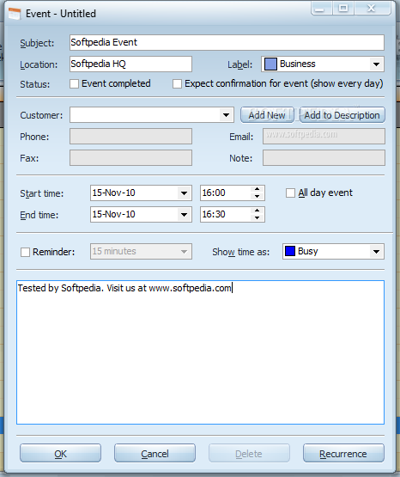Click the OK button
The image size is (400, 477).
60,453
